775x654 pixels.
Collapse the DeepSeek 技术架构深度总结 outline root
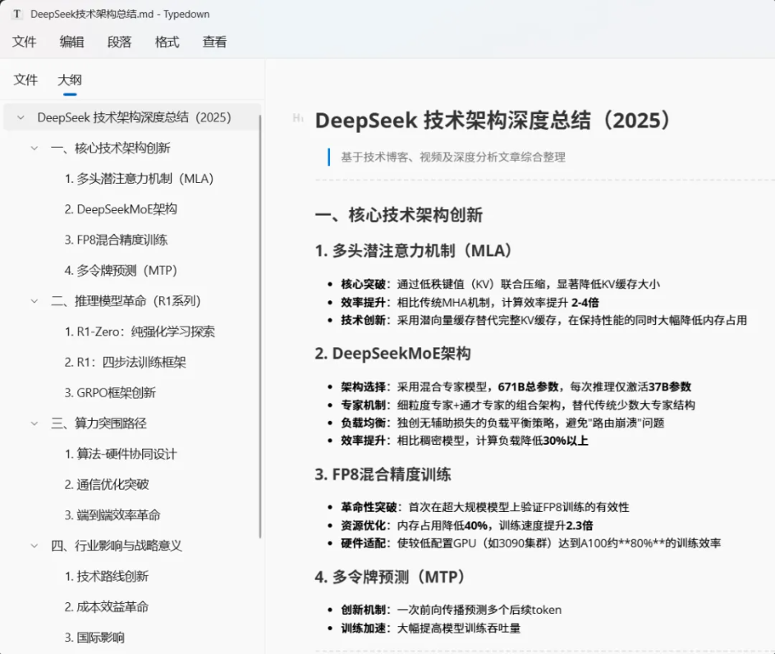(x=21, y=117)
